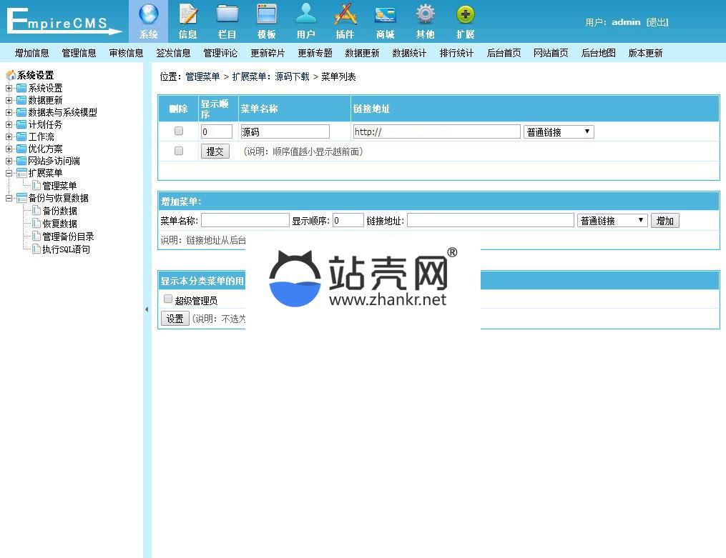Click the 菜单名称 input in 增加菜单
The width and height of the screenshot is (726, 558).
click(x=245, y=221)
